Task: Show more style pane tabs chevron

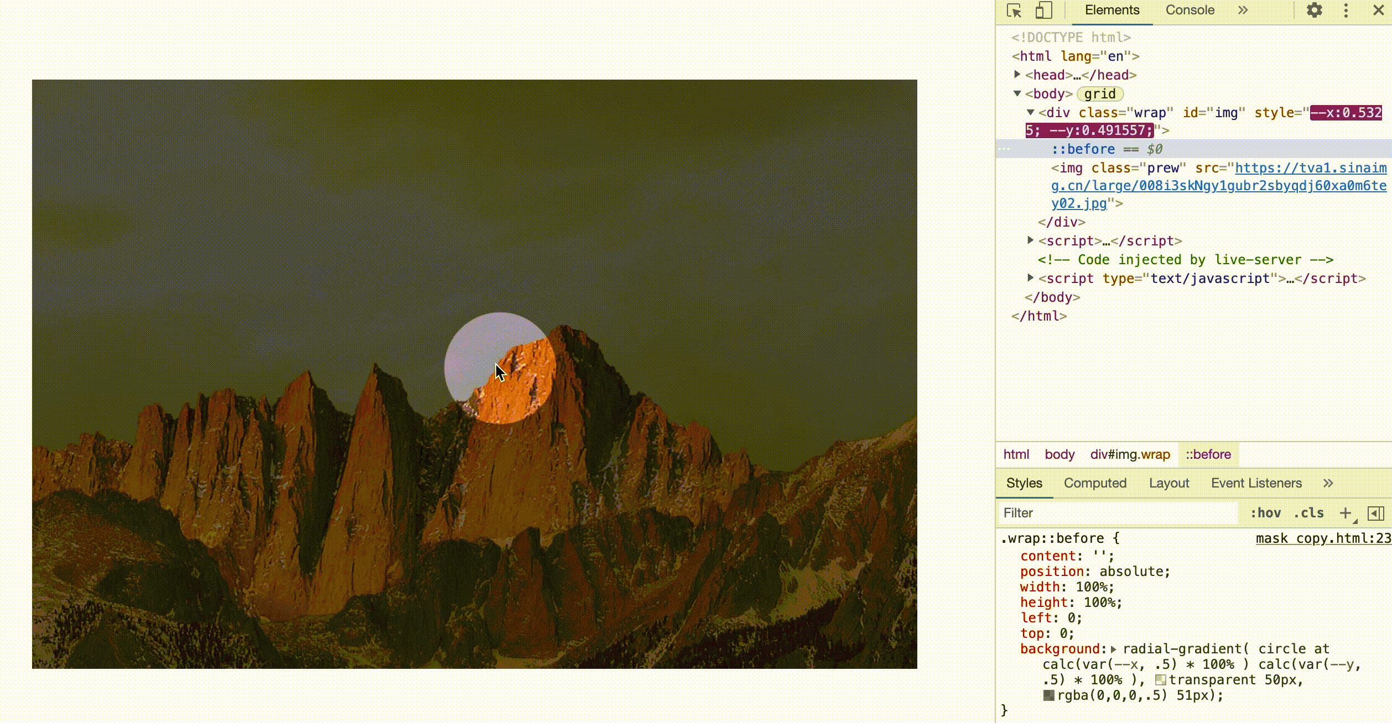Action: pos(1328,483)
